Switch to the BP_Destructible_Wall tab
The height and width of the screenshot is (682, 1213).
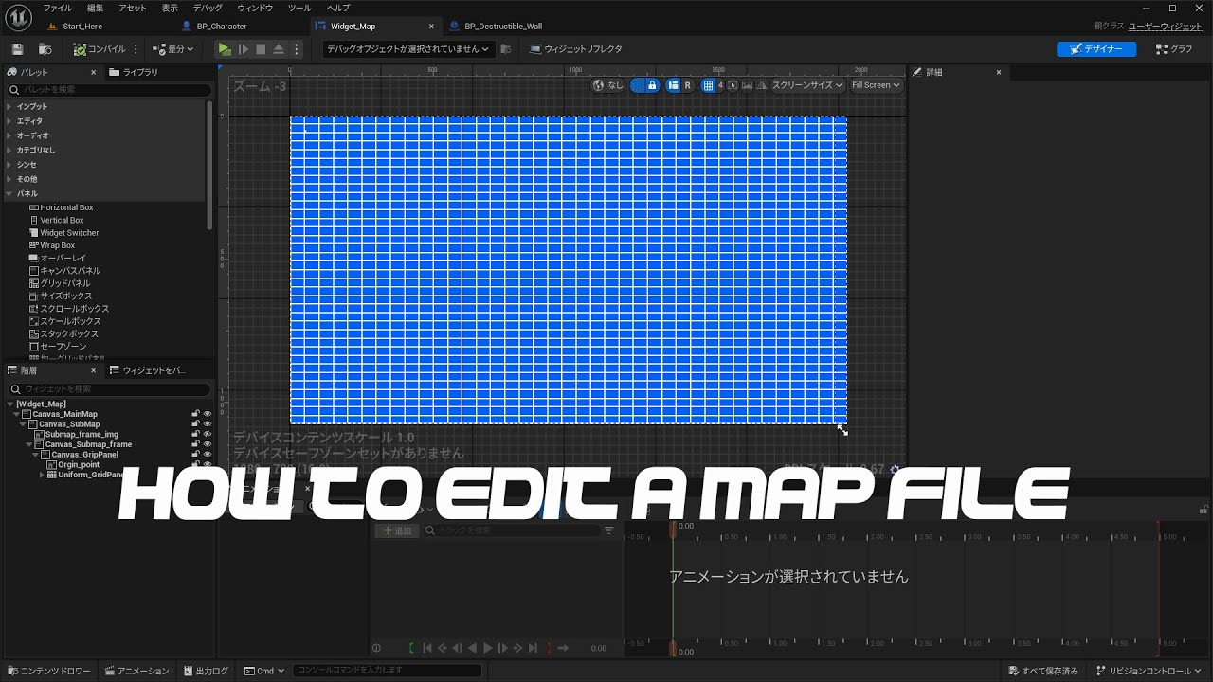coord(502,27)
